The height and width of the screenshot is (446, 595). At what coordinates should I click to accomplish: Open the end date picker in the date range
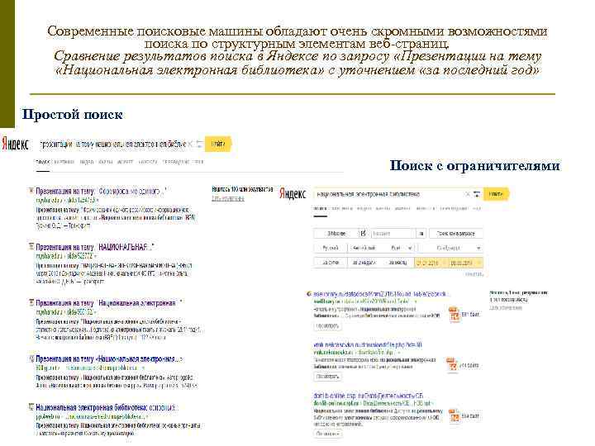point(464,263)
